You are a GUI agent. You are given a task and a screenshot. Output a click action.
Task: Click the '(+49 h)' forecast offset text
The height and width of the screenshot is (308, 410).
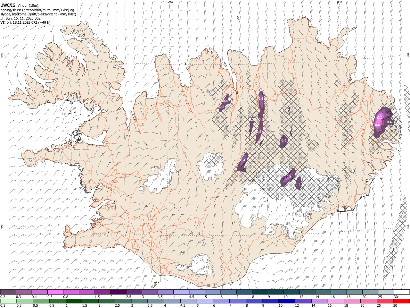(44, 22)
